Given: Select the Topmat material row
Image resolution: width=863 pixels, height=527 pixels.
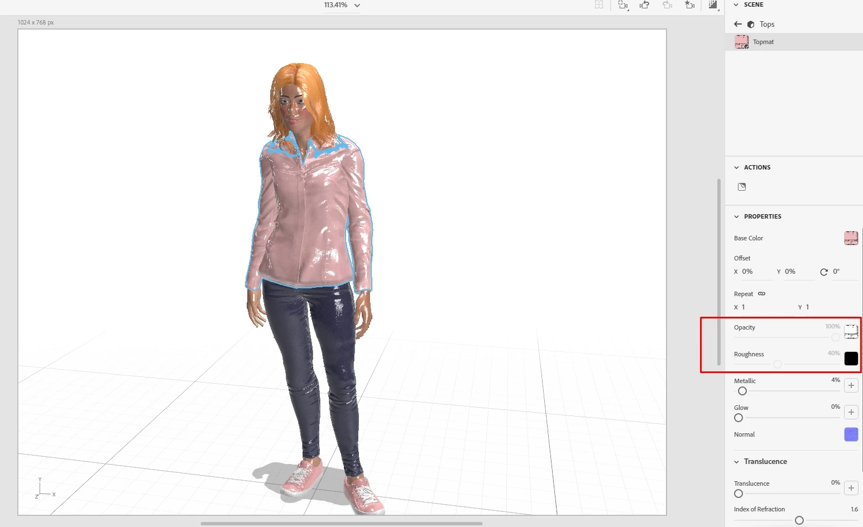Looking at the screenshot, I should [x=794, y=42].
